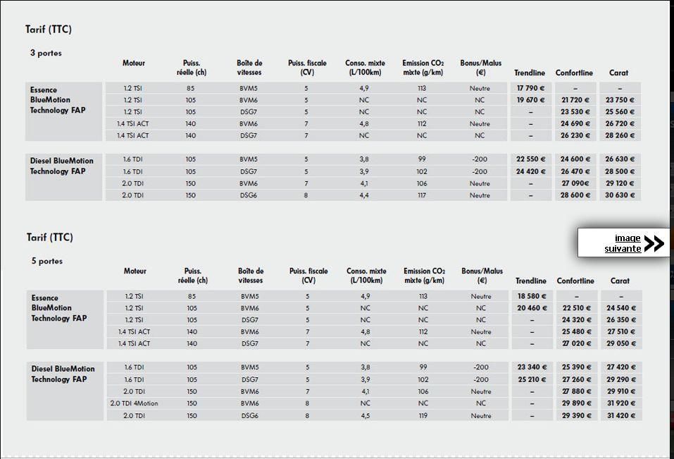Select the 3 portes Trendline price 17 790 €
The height and width of the screenshot is (459, 674).
click(530, 88)
